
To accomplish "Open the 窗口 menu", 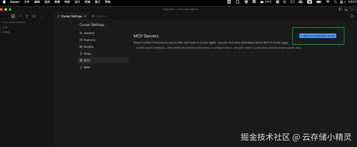I will coord(98,2).
